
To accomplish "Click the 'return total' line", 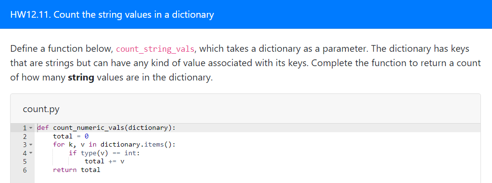I will pyautogui.click(x=76, y=170).
